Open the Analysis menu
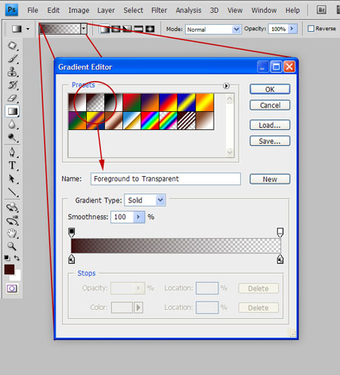The width and height of the screenshot is (340, 375). pos(188,11)
